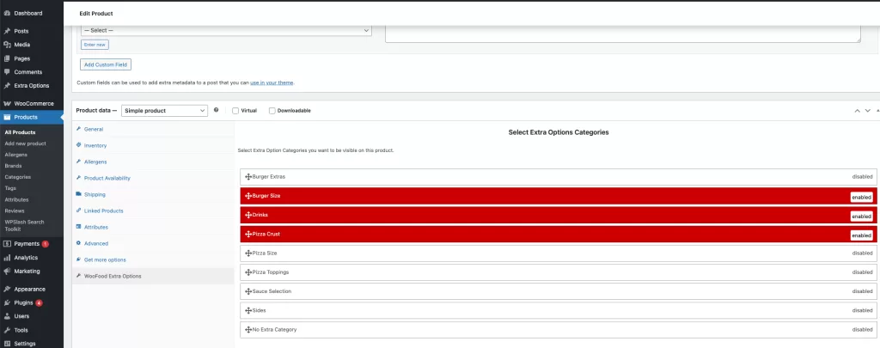Open the Shipping tab

pyautogui.click(x=95, y=194)
